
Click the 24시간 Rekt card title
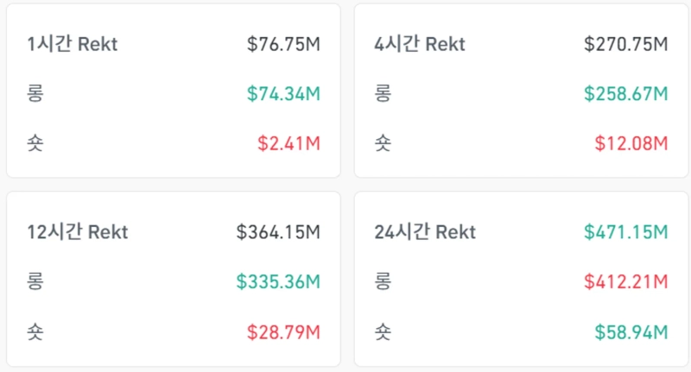[425, 232]
